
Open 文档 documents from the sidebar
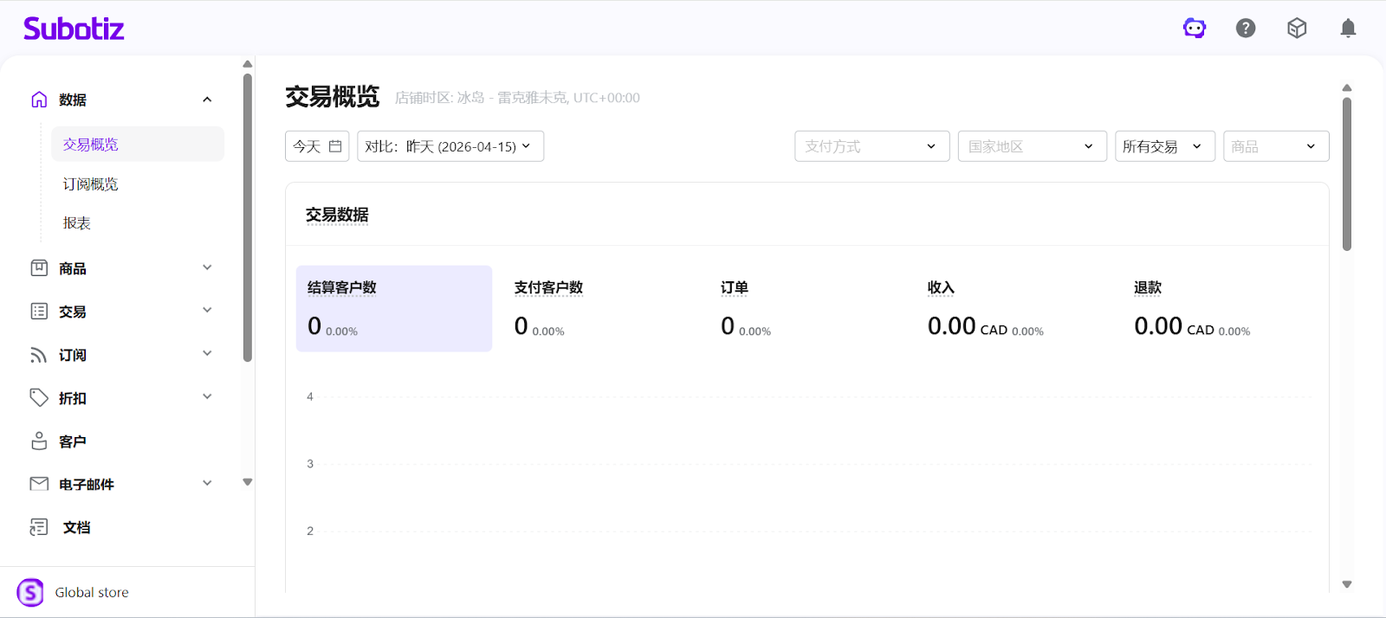pyautogui.click(x=76, y=527)
